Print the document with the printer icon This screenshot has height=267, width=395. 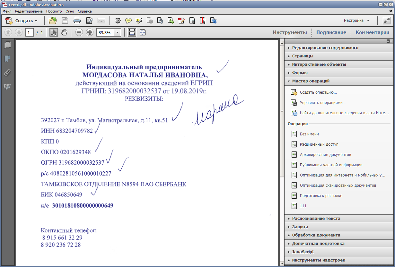pos(77,21)
